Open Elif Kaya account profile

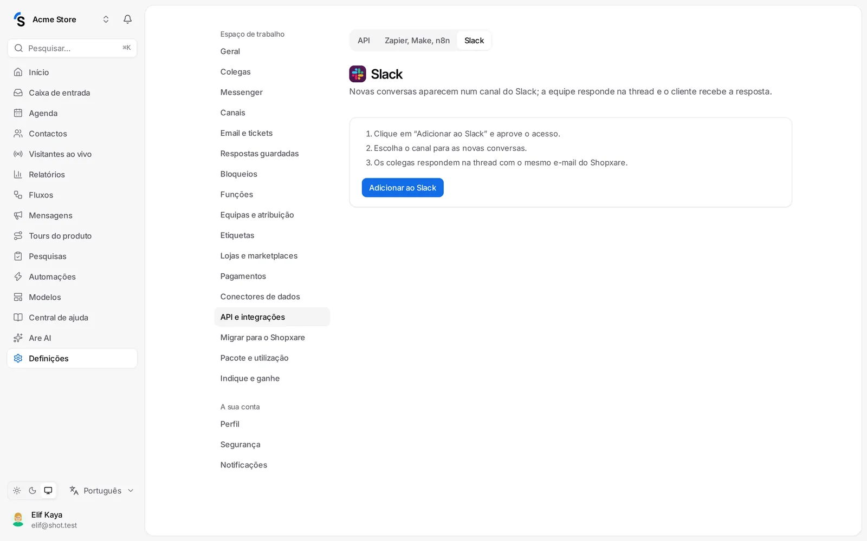click(x=72, y=519)
